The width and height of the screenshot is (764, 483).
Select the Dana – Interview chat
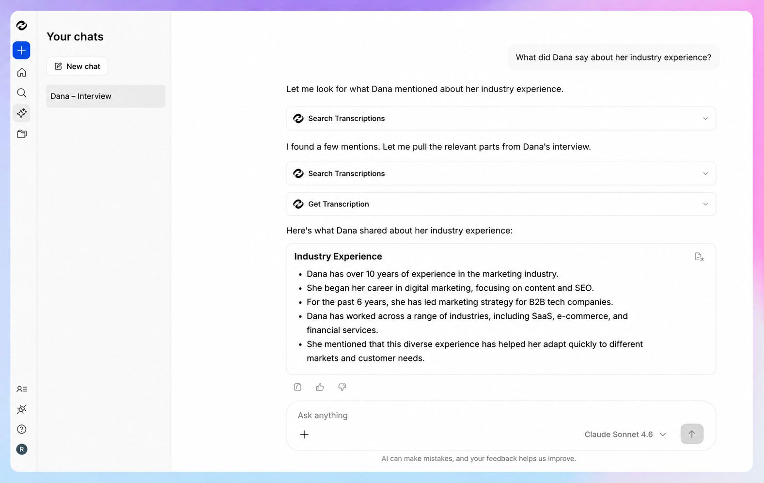pos(106,96)
